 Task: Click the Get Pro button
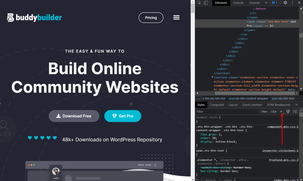(123, 116)
